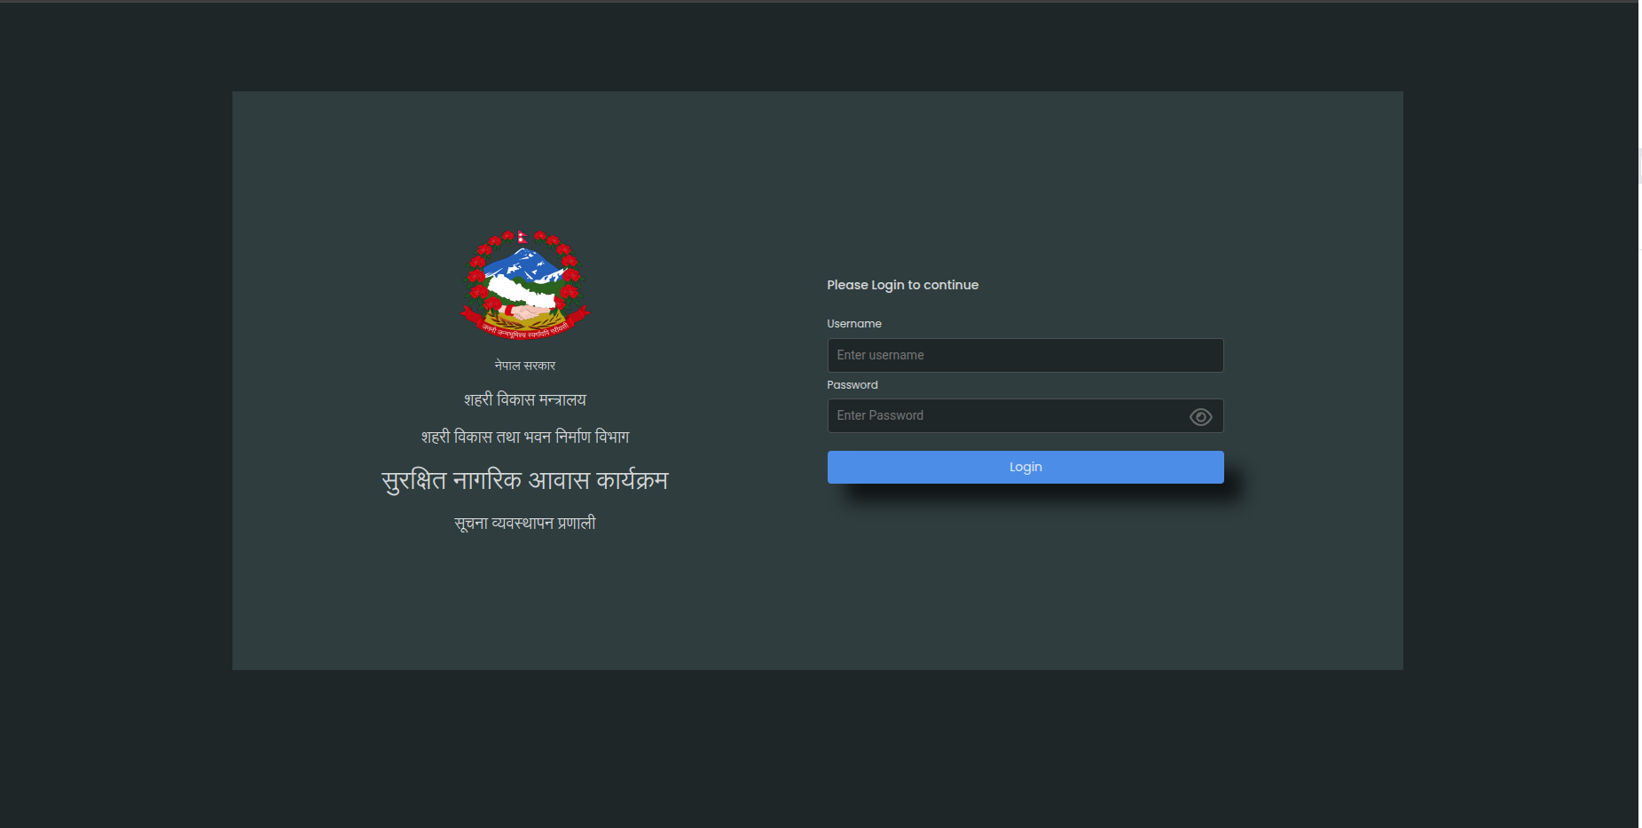This screenshot has height=828, width=1642.
Task: Click the Nepal government emblem logo
Action: click(525, 285)
